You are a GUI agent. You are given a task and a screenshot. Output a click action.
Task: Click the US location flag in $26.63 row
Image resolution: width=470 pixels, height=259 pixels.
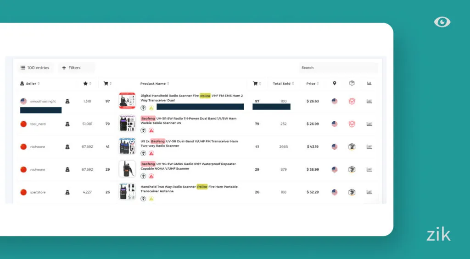[x=335, y=101]
